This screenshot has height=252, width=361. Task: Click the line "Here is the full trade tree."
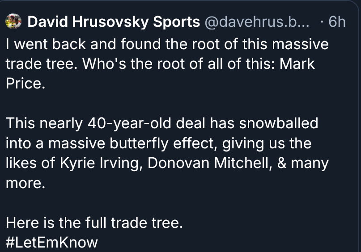pyautogui.click(x=94, y=223)
